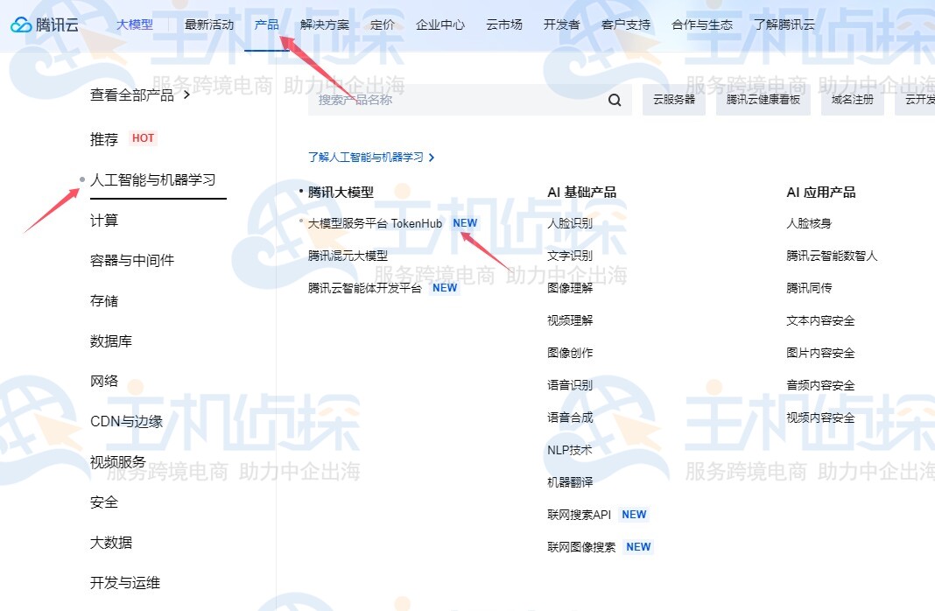Open the 定价 menu item

click(x=383, y=25)
